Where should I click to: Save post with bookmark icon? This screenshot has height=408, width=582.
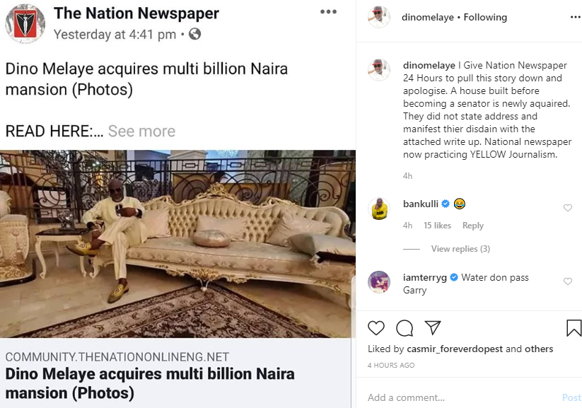click(x=574, y=328)
